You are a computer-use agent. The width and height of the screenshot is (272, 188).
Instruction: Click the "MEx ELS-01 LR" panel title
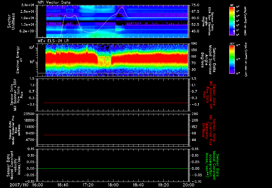pos(53,41)
